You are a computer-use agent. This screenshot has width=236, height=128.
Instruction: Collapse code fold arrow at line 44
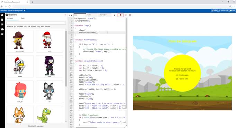pos(73,120)
